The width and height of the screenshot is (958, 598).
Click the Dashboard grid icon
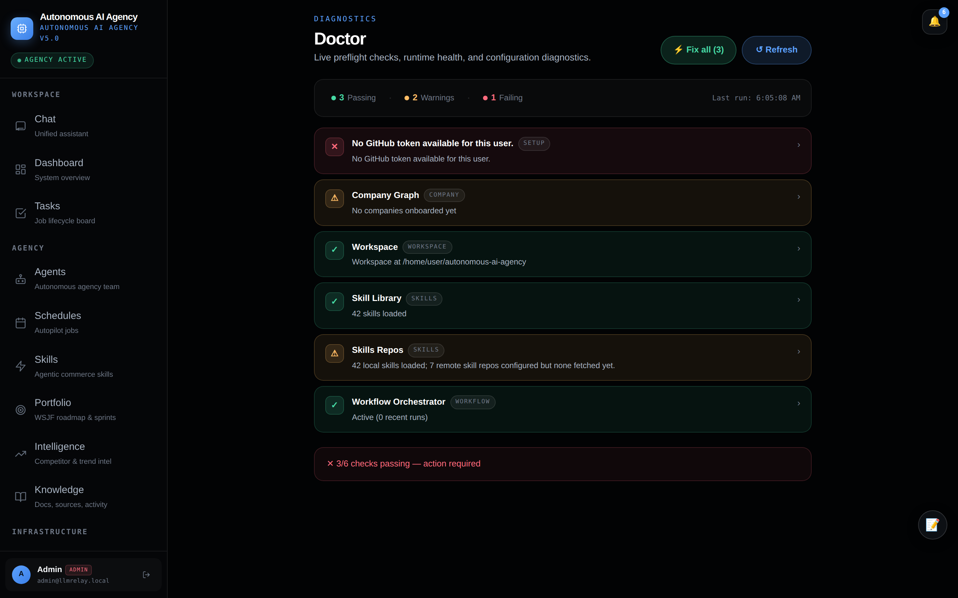click(x=21, y=170)
